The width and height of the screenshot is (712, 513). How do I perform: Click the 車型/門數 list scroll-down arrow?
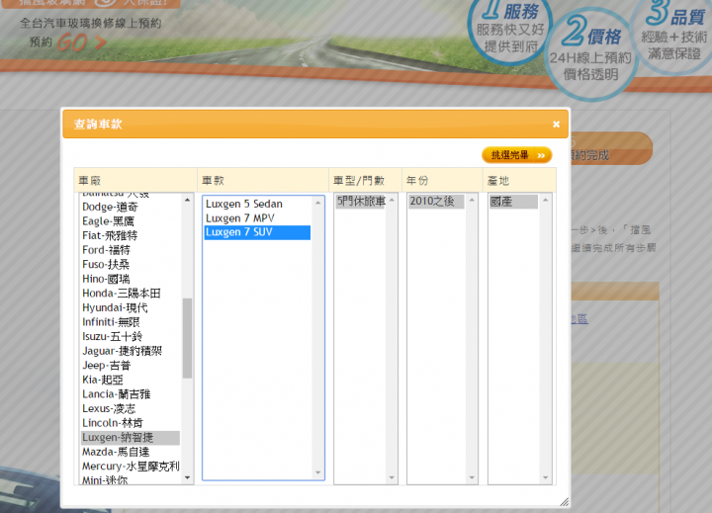(392, 477)
